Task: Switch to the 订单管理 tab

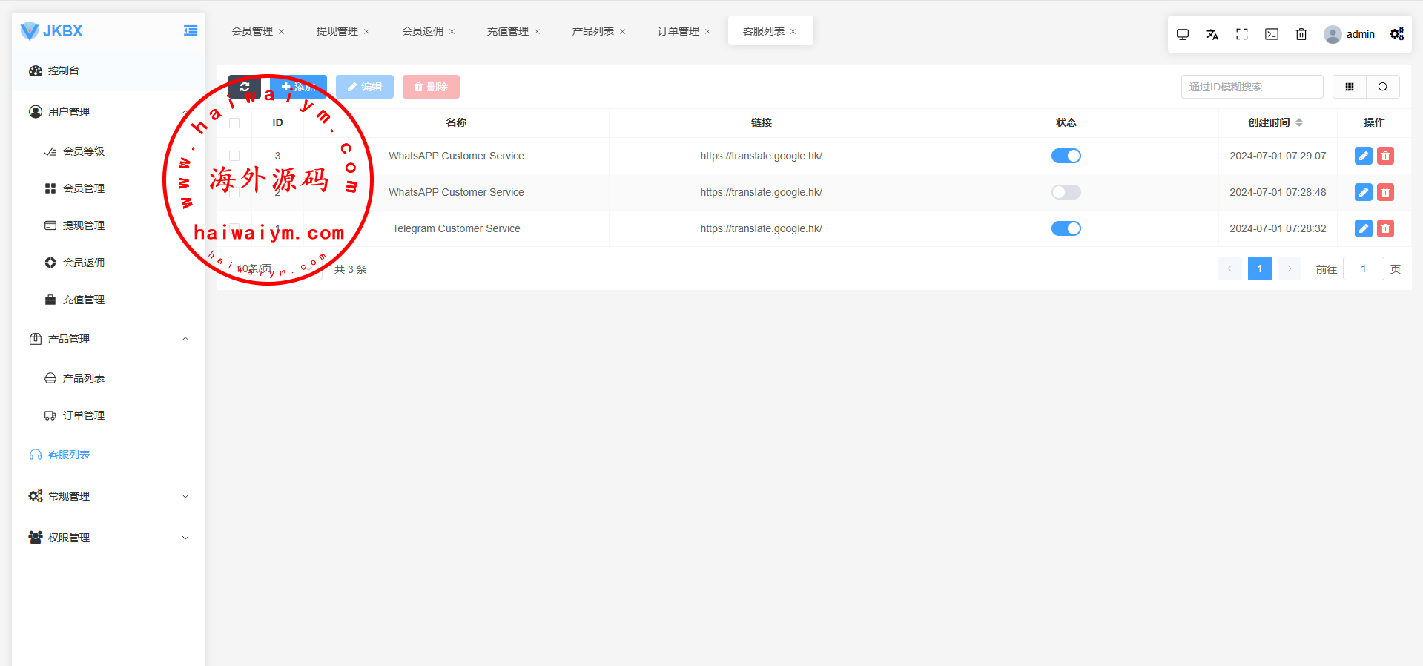Action: (x=679, y=31)
